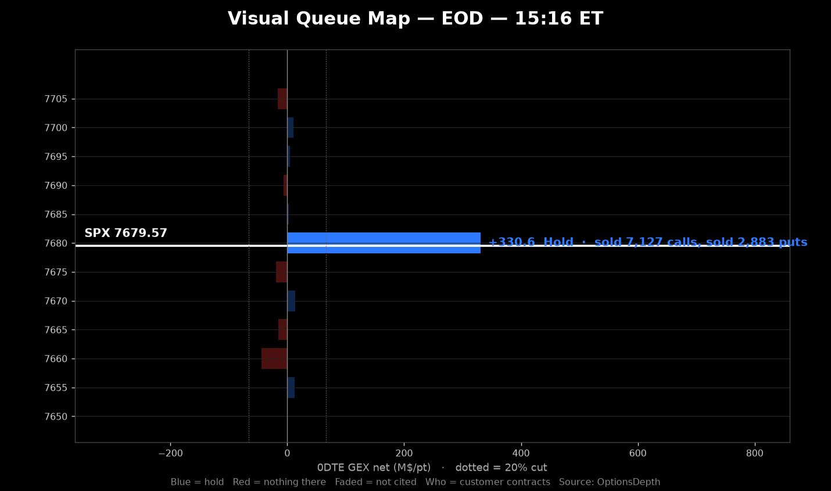Image resolution: width=831 pixels, height=491 pixels.
Task: Click the y-axis label 7660
Action: [x=56, y=359]
